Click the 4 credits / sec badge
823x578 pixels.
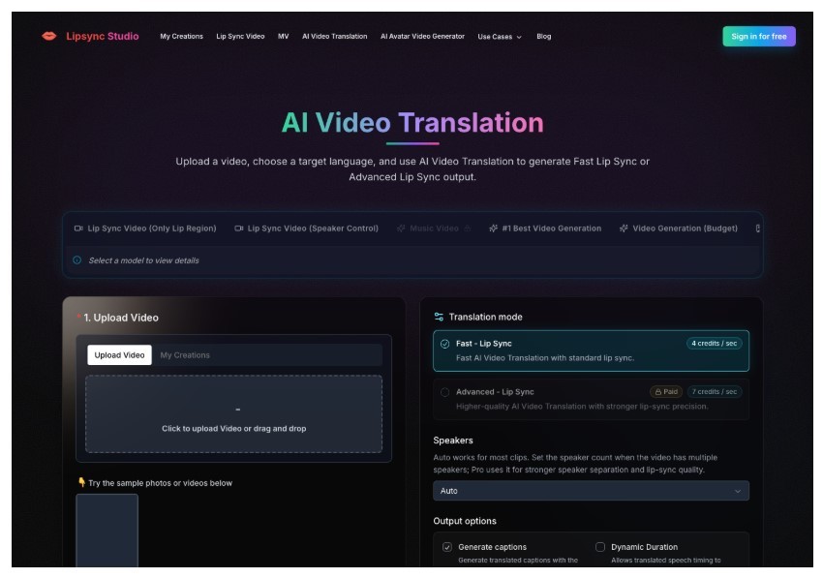coord(714,344)
